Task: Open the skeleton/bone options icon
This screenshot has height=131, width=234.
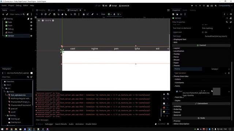Action: pyautogui.click(x=93, y=14)
